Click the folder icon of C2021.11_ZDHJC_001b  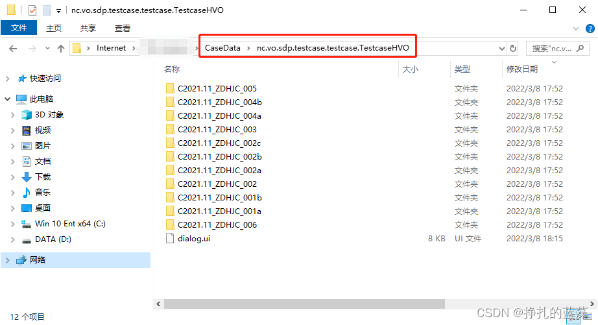coord(170,198)
